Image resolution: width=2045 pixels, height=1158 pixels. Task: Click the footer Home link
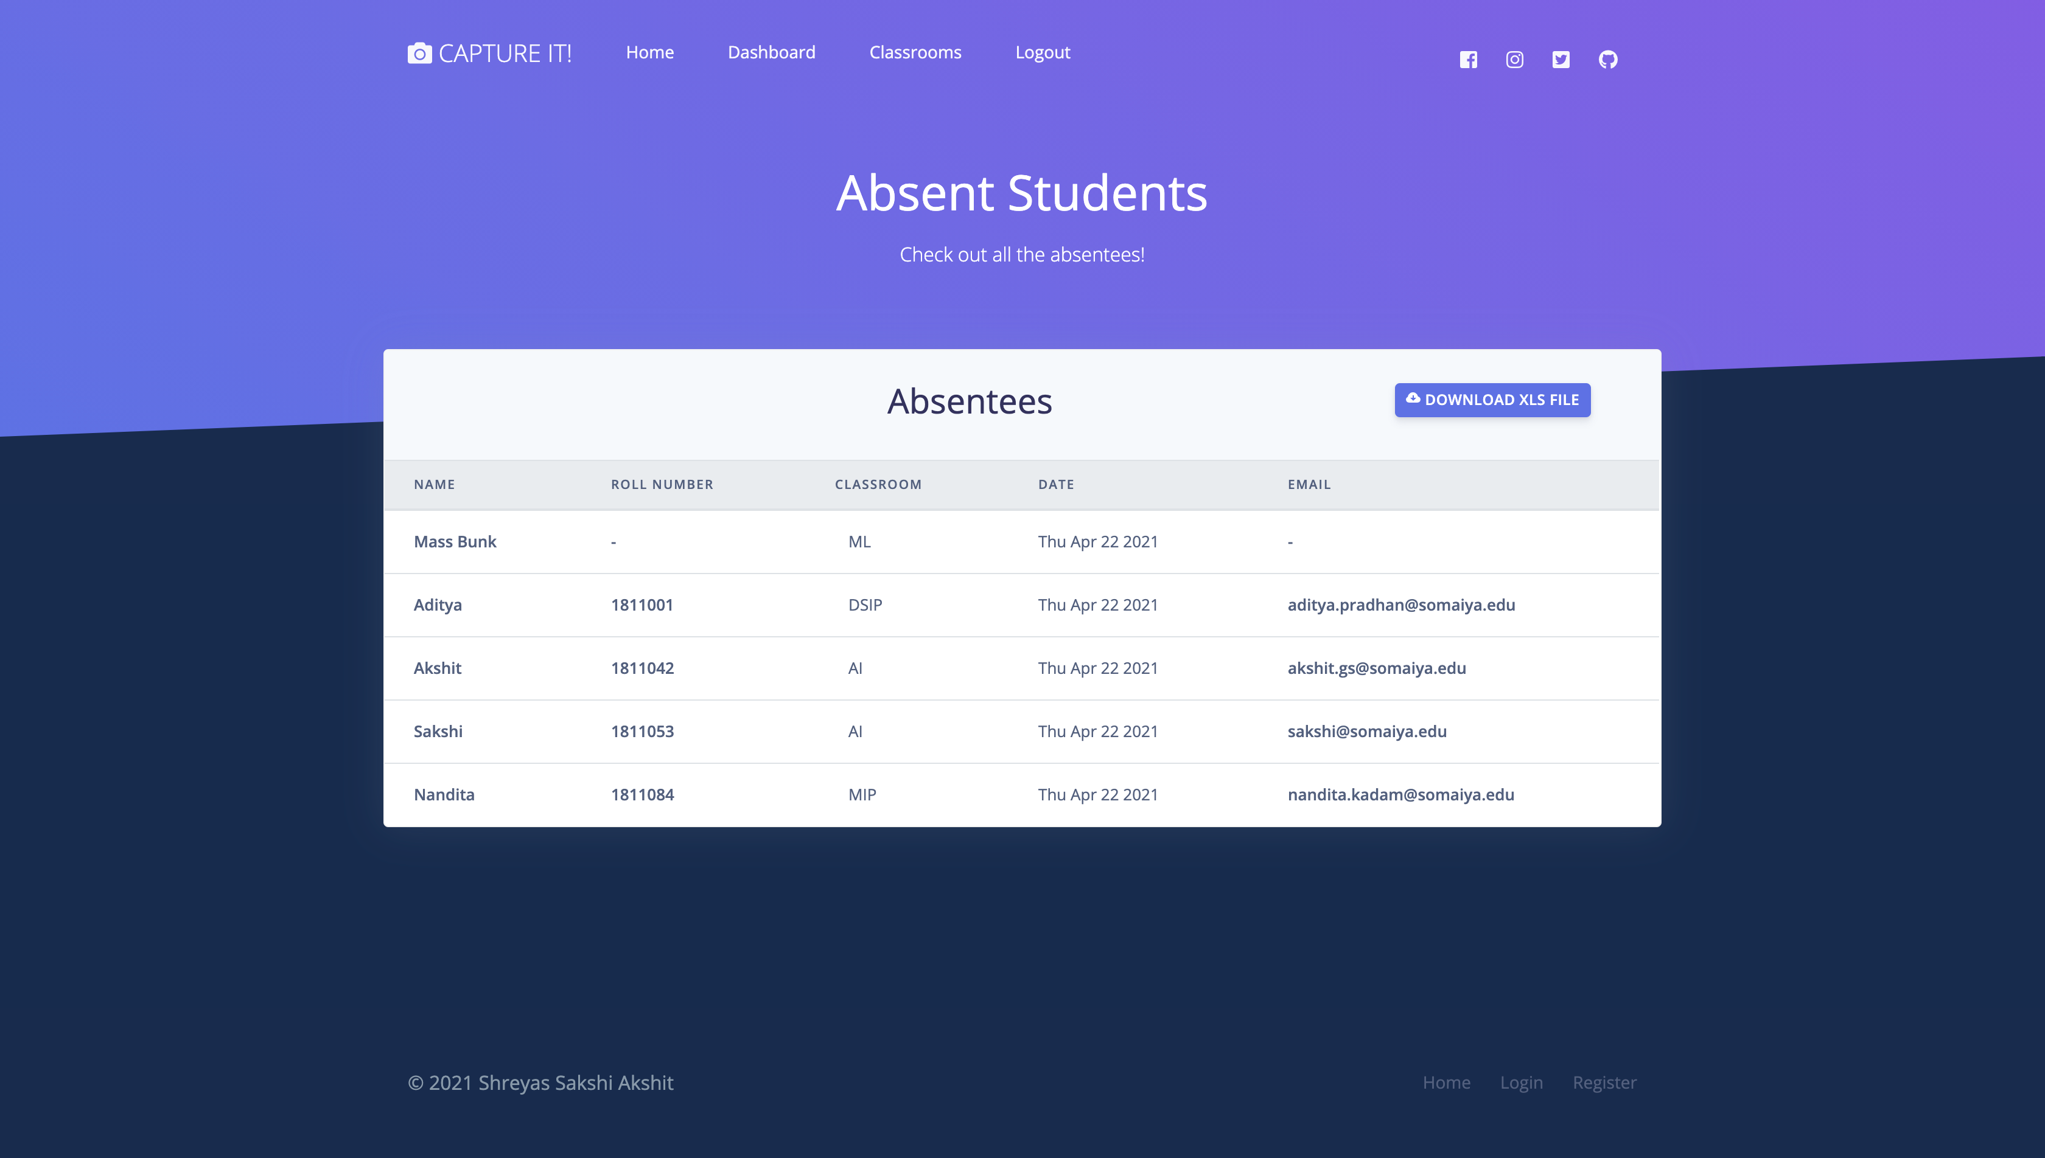coord(1446,1083)
